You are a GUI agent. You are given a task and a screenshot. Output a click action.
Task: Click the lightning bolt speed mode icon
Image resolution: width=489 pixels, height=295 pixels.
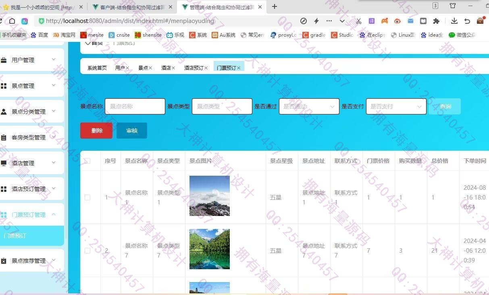coord(316,21)
